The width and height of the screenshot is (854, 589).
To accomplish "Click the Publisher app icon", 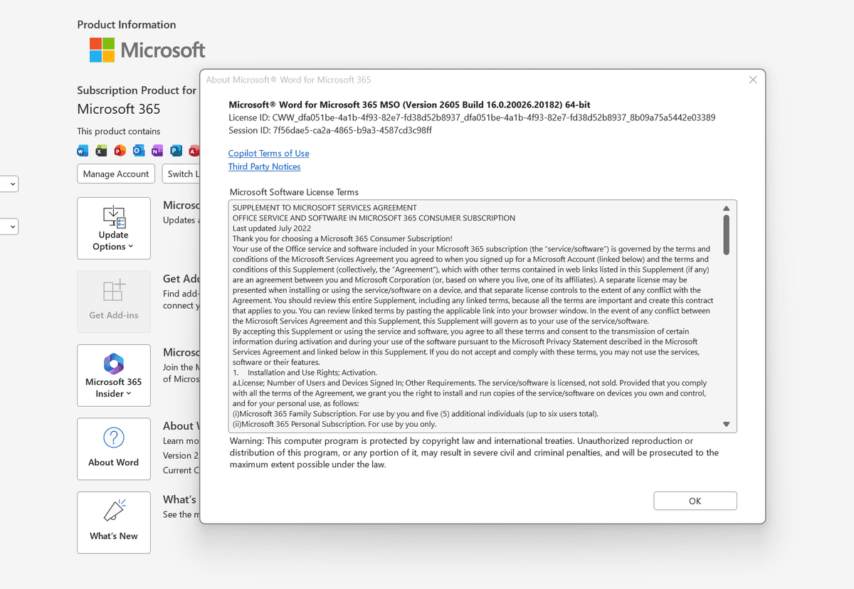I will click(175, 151).
